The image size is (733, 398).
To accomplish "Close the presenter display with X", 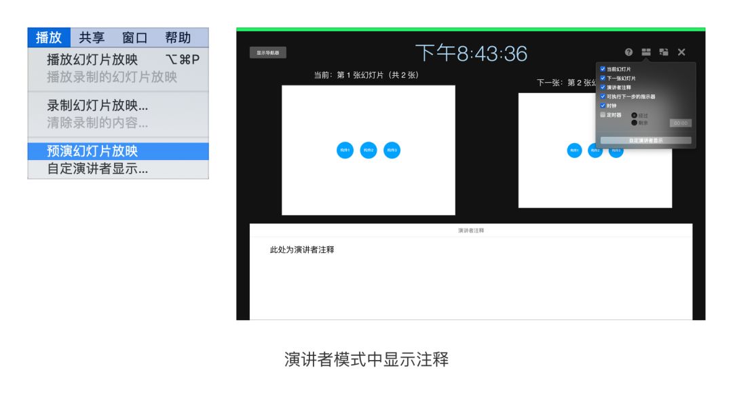I will point(681,52).
